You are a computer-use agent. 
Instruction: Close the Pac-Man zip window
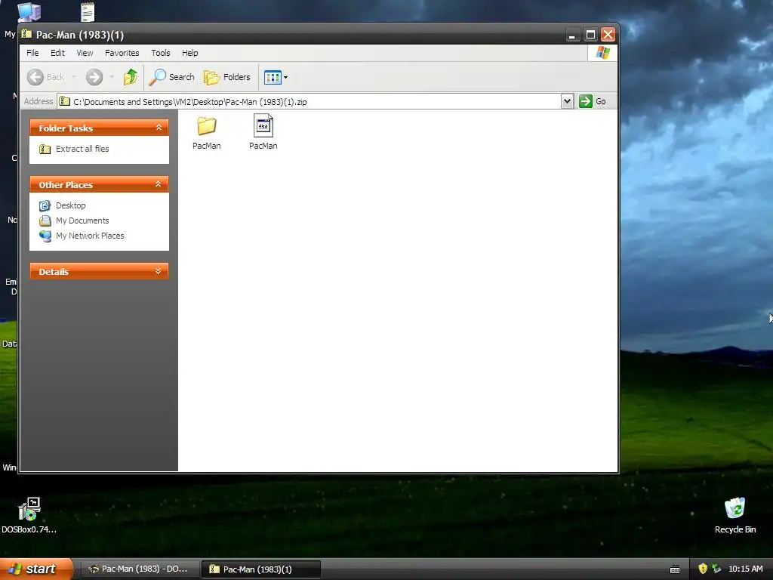608,35
